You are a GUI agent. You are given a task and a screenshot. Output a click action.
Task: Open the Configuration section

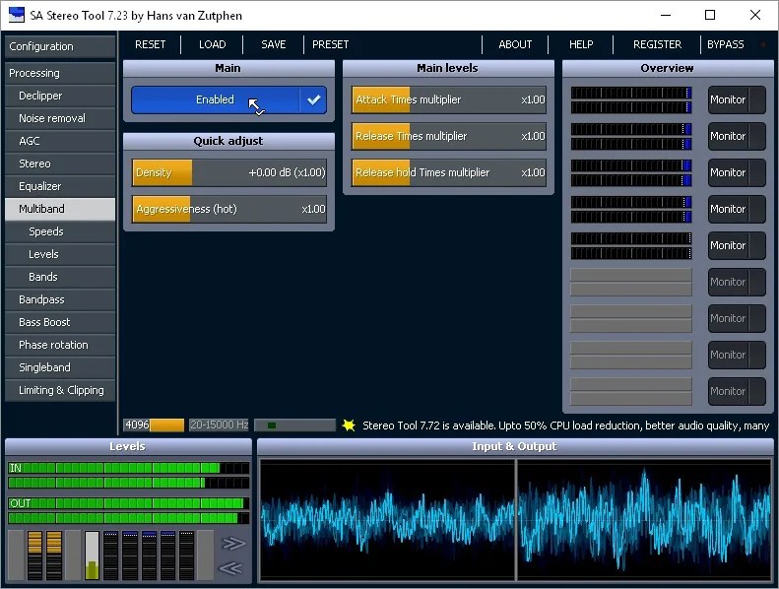pyautogui.click(x=60, y=46)
